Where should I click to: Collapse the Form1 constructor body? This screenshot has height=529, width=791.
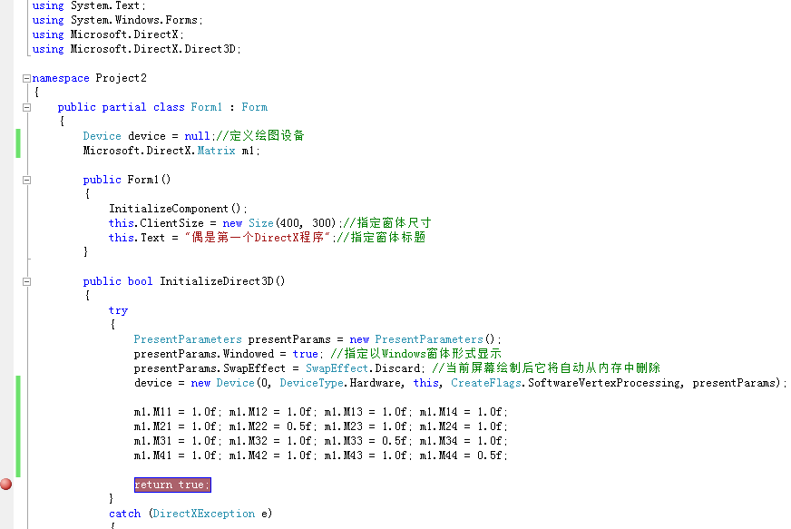[x=26, y=179]
